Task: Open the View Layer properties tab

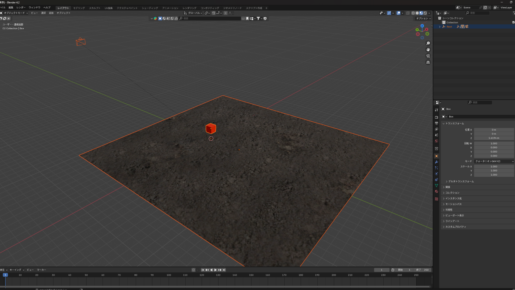Action: pos(436,129)
